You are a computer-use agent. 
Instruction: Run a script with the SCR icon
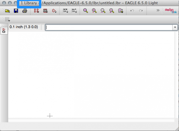[x=66, y=11]
